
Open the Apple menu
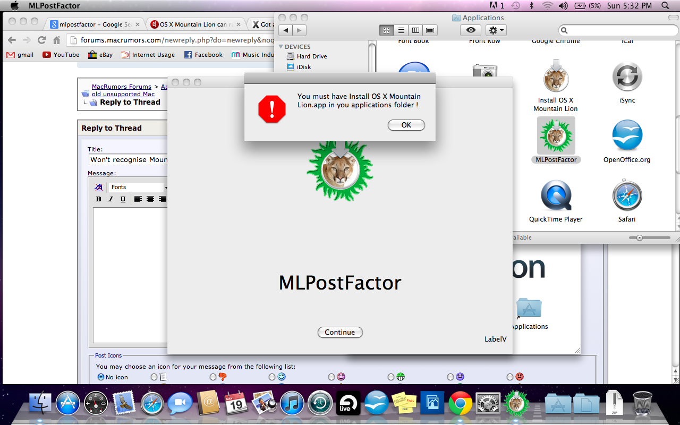coord(14,6)
